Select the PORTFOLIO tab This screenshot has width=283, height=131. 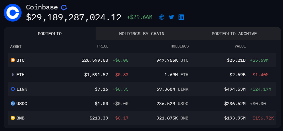50,34
